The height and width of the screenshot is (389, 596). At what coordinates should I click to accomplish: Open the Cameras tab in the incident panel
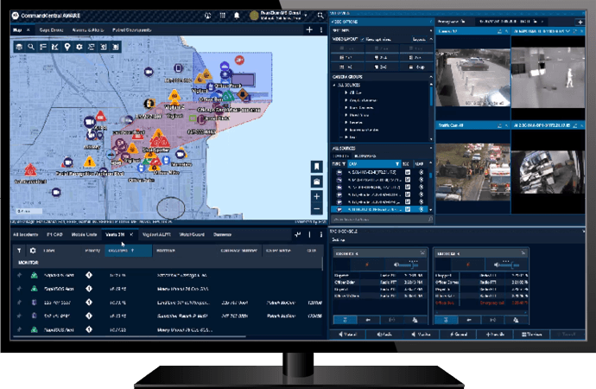click(222, 234)
